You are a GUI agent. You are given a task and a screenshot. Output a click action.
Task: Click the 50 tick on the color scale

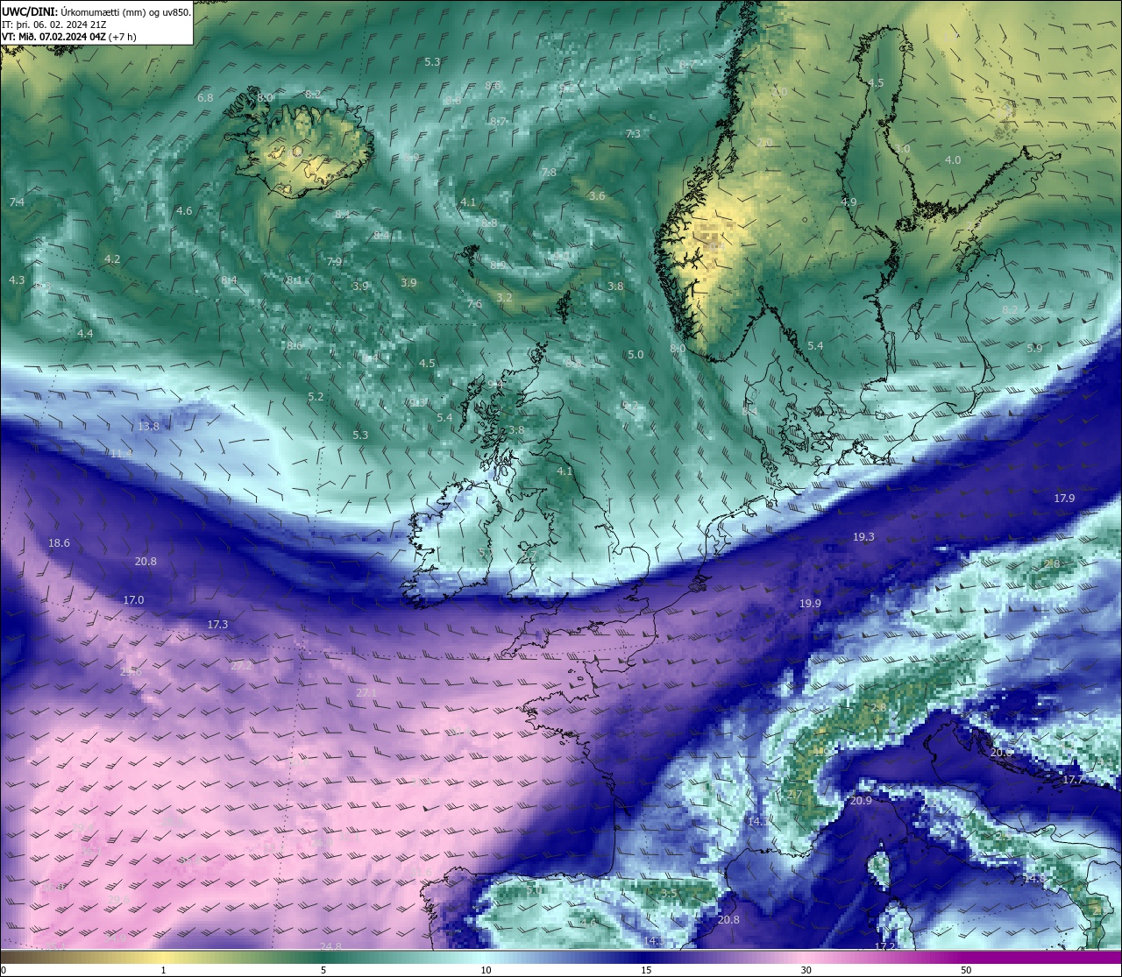click(x=966, y=970)
